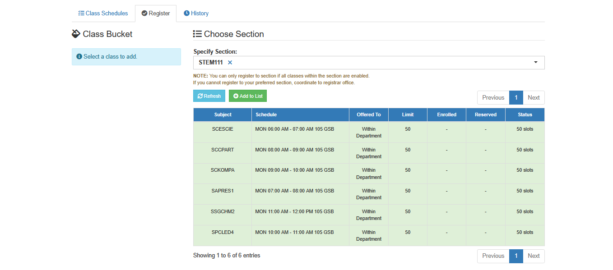613x270 pixels.
Task: Click the Add to List button
Action: point(248,96)
